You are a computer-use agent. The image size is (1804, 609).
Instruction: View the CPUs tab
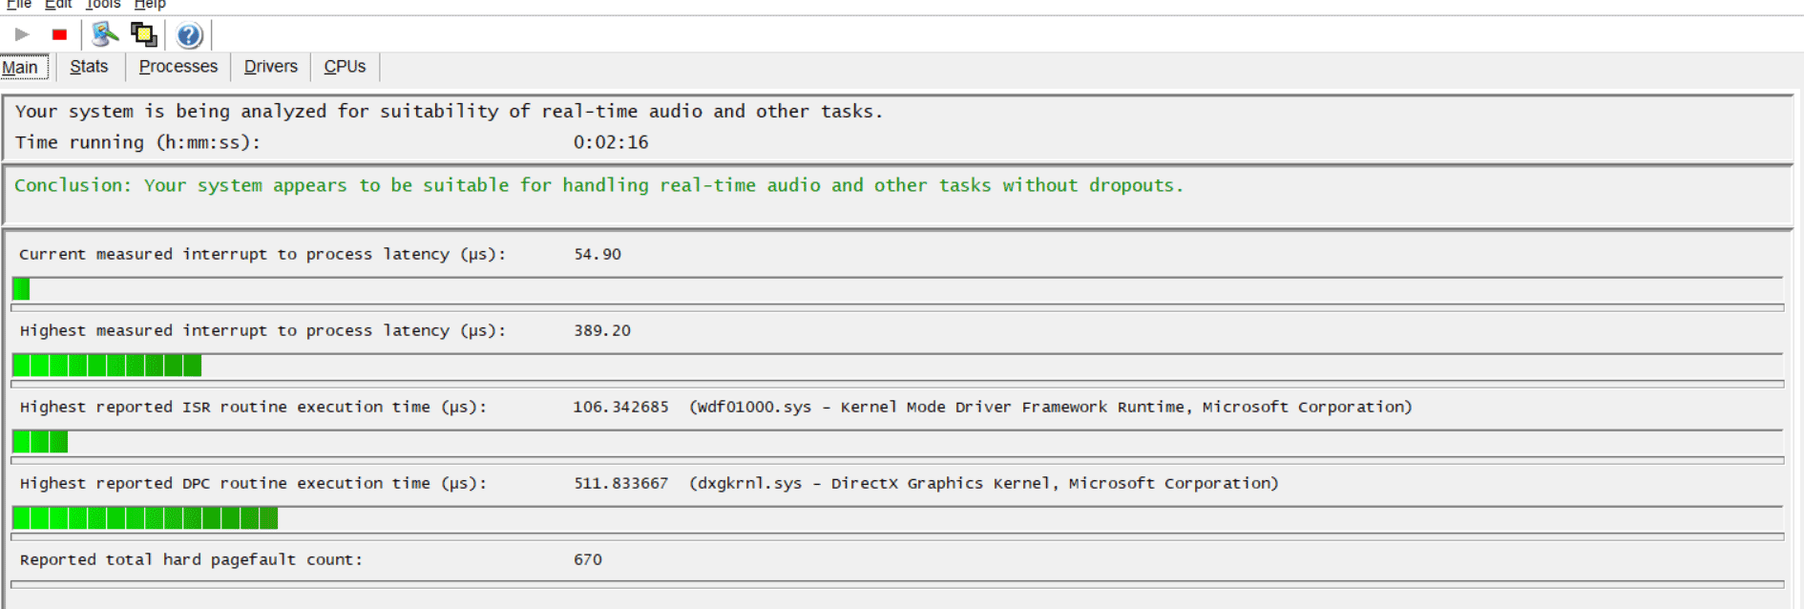[x=345, y=67]
